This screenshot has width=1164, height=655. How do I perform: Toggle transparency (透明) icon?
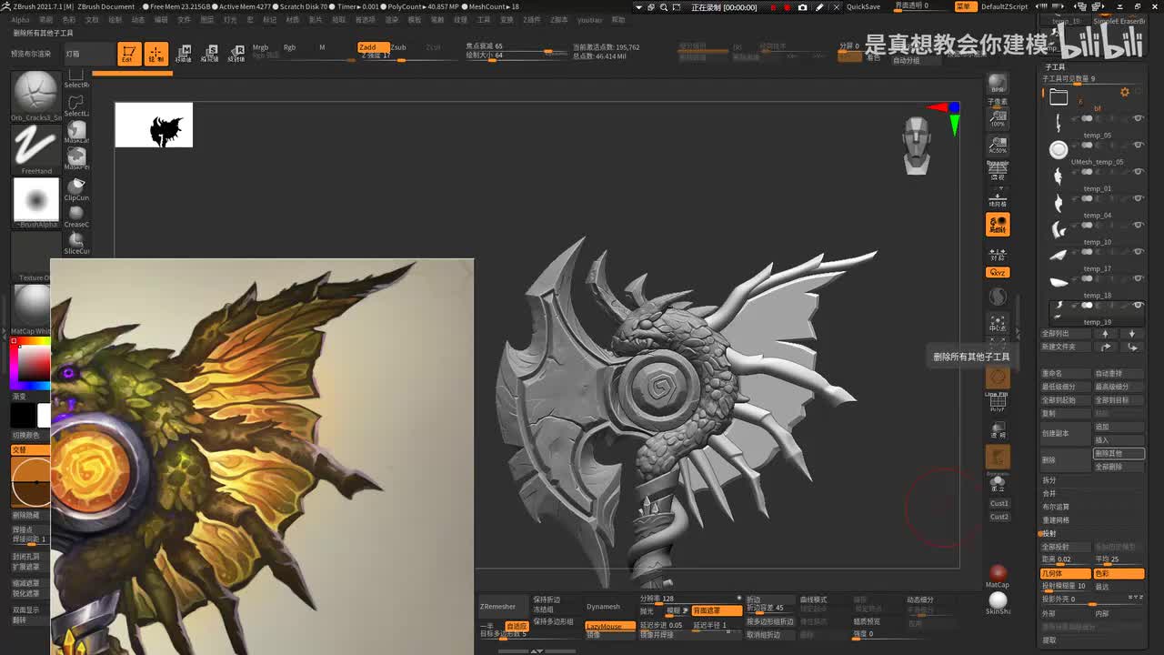point(998,429)
